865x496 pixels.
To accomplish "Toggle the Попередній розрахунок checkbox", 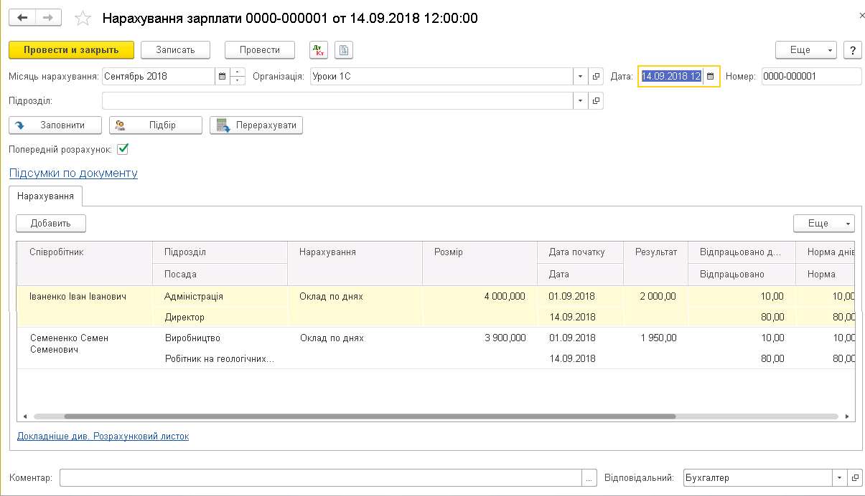I will coord(123,149).
